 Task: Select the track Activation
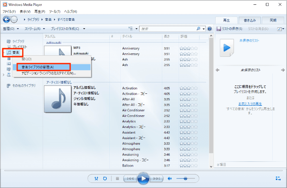(x=130, y=88)
